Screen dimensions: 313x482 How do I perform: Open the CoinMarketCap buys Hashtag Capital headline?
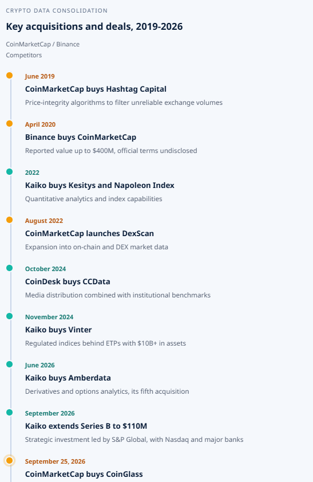tap(96, 89)
